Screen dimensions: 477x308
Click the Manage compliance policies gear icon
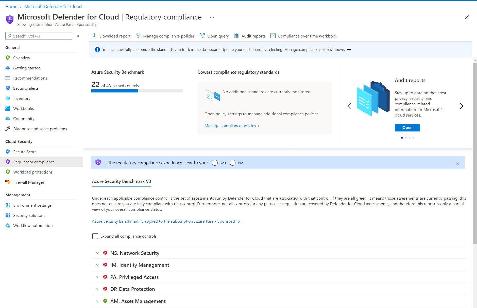coord(138,36)
